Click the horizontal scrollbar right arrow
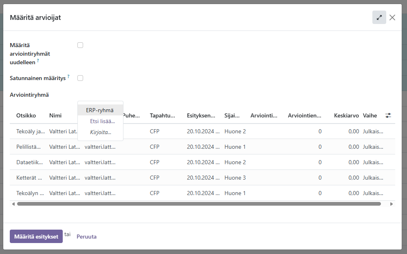407x254 pixels. [392, 204]
